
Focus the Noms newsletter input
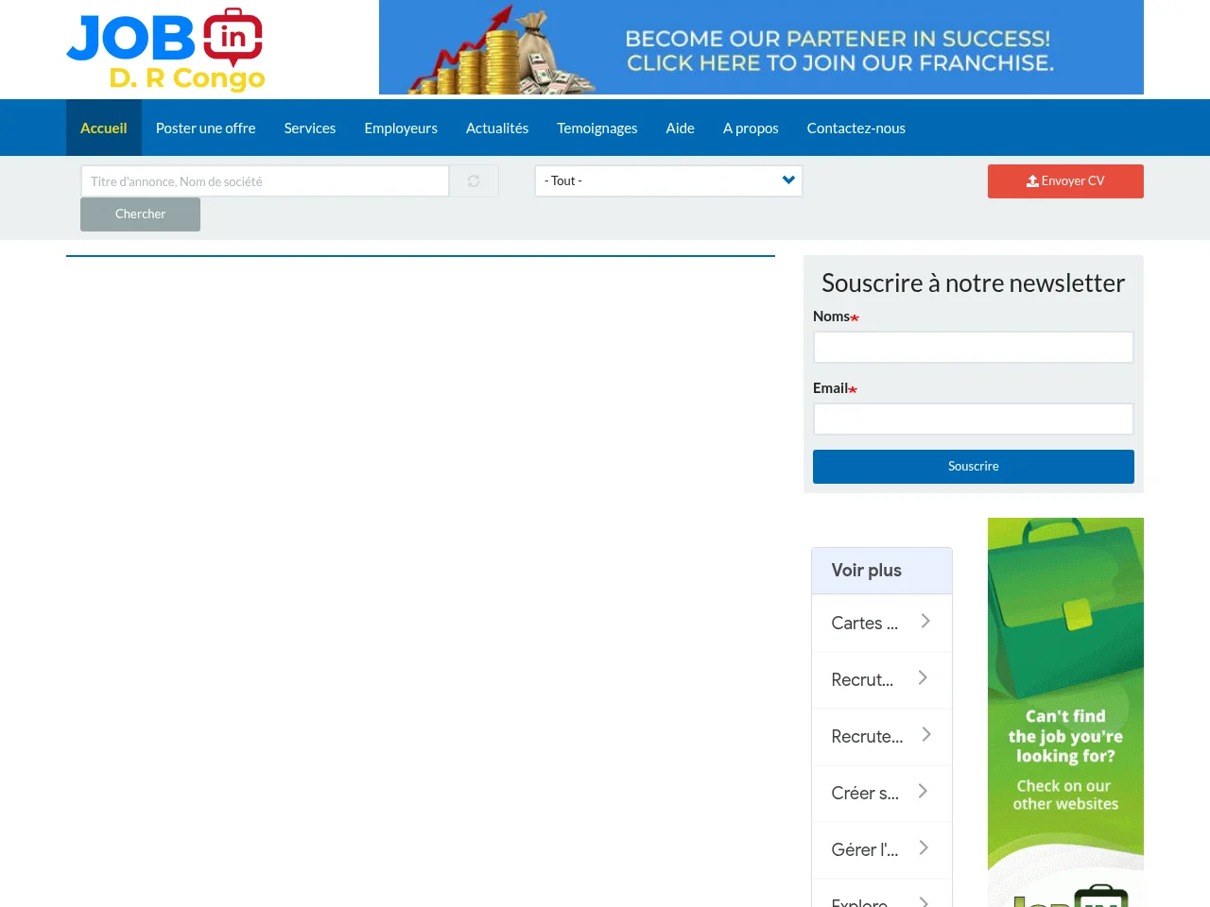click(974, 347)
